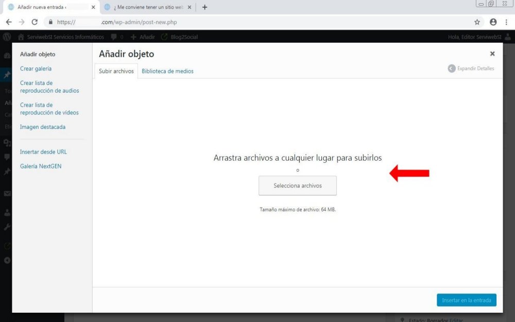The width and height of the screenshot is (515, 322).
Task: Bookmark this page with the star icon
Action: 477,22
